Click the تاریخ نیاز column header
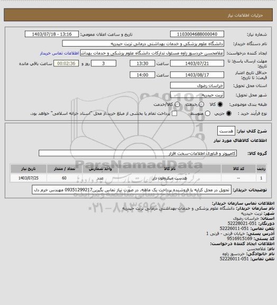277x305 pixels. point(29,168)
